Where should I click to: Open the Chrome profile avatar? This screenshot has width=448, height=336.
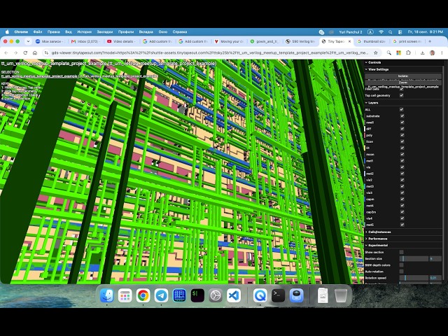pyautogui.click(x=433, y=53)
